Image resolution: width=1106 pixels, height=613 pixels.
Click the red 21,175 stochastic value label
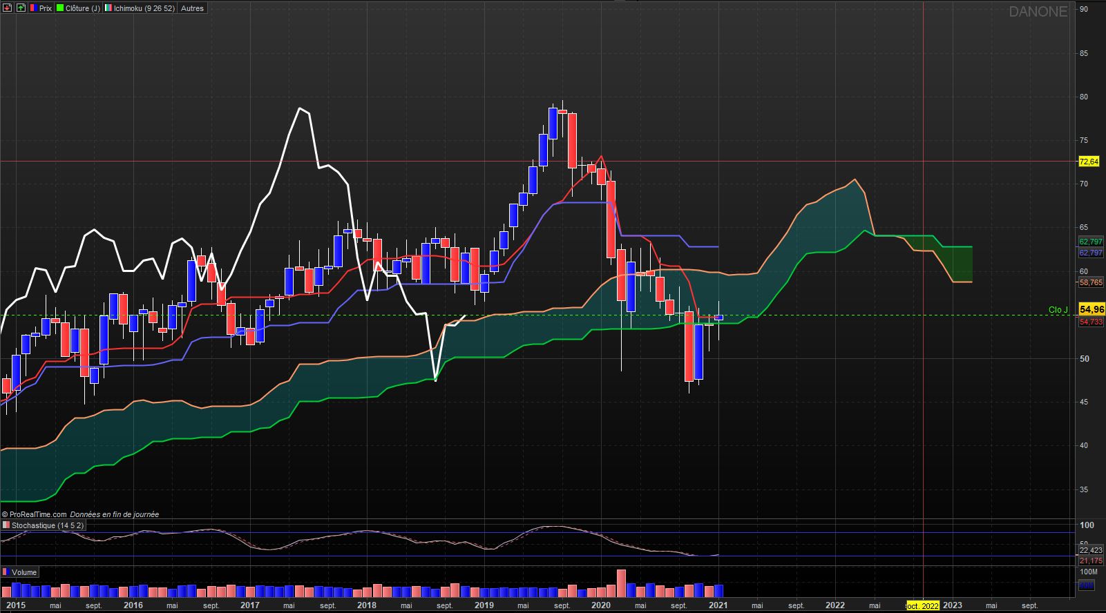point(1091,561)
